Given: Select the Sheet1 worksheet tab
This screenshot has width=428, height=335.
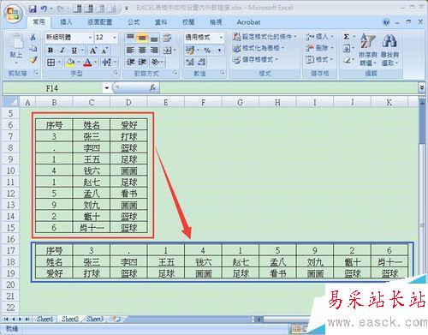Looking at the screenshot, I should [x=45, y=319].
